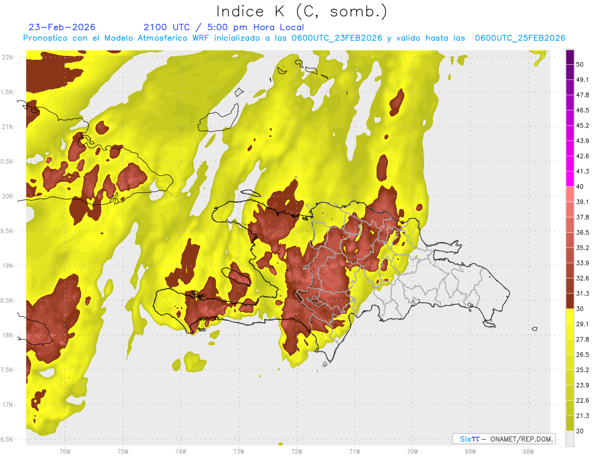Click the map title "Indice K (C, somb.)"
Viewport: 593px width, 458px height.
(x=302, y=11)
